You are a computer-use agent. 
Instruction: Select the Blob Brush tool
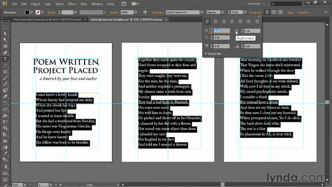click(x=5, y=90)
